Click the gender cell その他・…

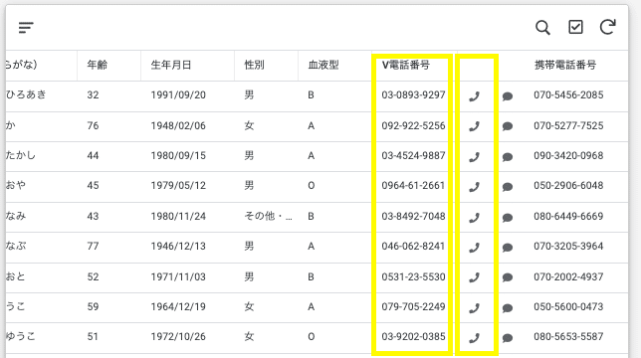click(268, 216)
